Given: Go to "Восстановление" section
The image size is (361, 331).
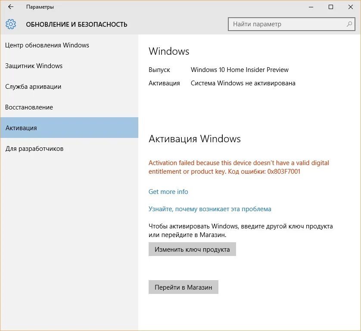Looking at the screenshot, I should 69,107.
